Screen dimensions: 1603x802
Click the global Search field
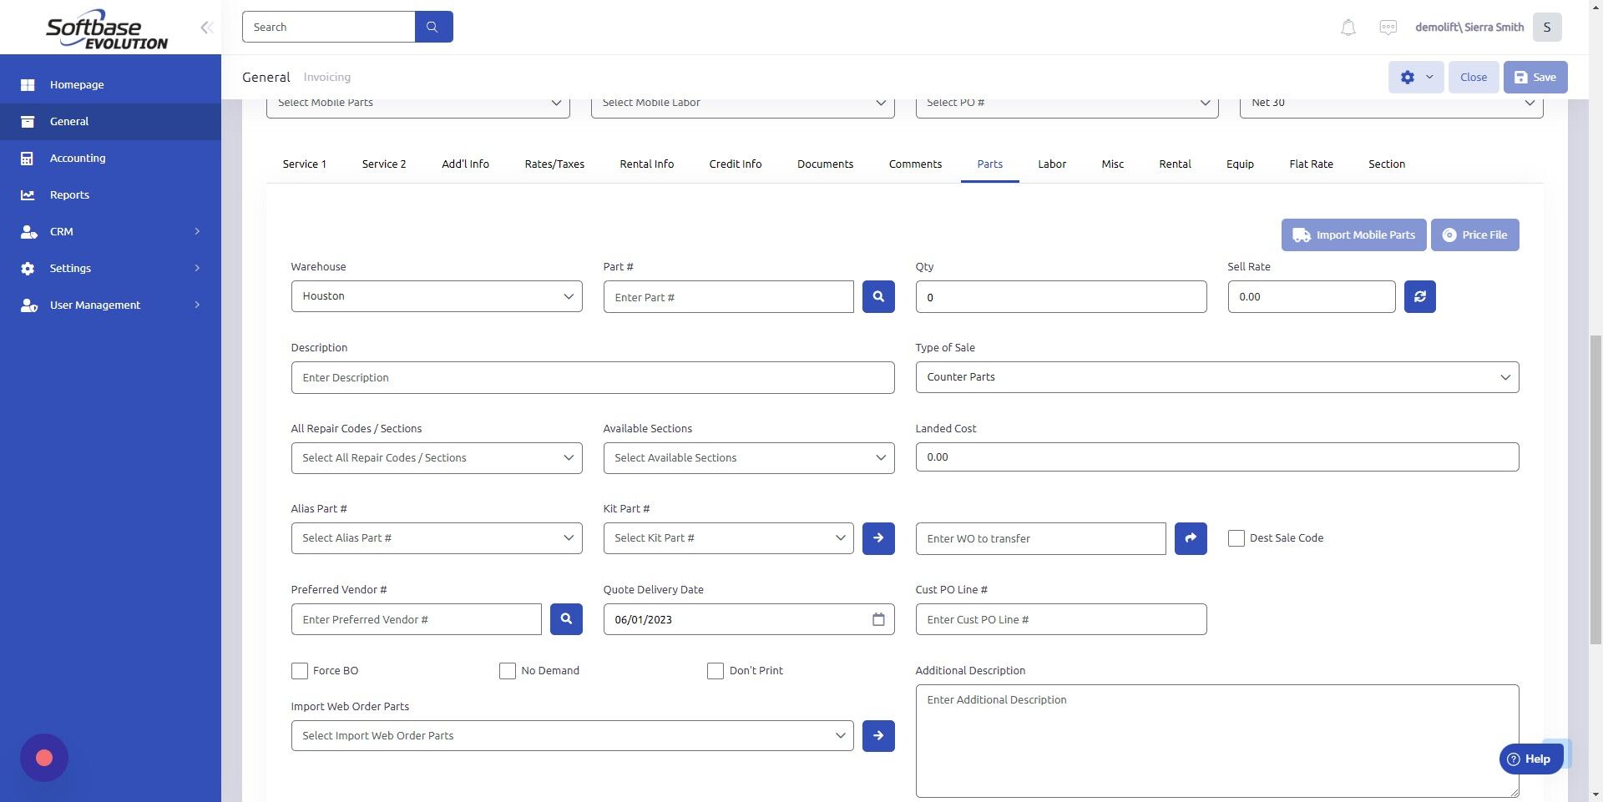(329, 27)
